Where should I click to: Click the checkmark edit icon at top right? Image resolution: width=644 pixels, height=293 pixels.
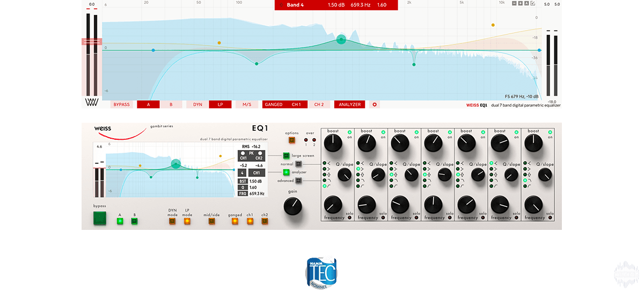click(x=533, y=3)
